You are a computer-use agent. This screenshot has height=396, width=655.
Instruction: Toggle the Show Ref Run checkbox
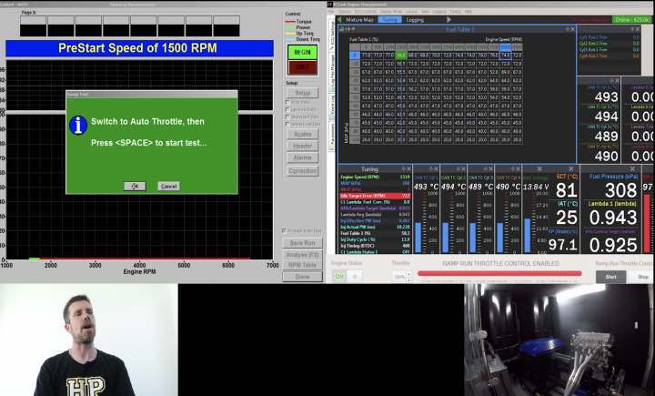pos(287,117)
